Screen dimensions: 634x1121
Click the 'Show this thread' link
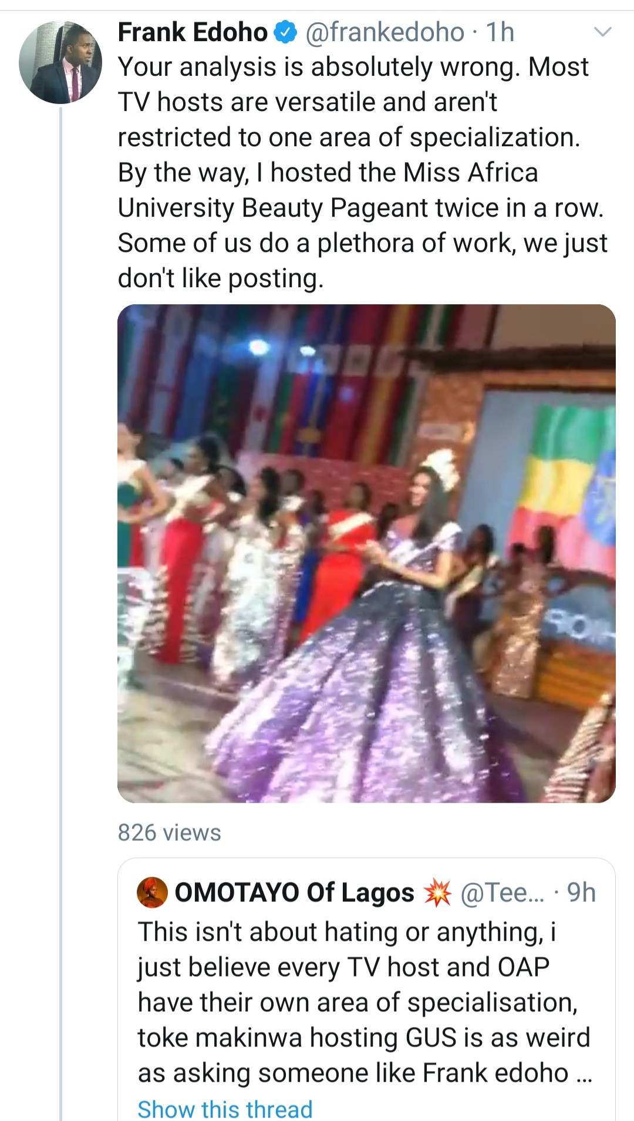click(225, 1109)
